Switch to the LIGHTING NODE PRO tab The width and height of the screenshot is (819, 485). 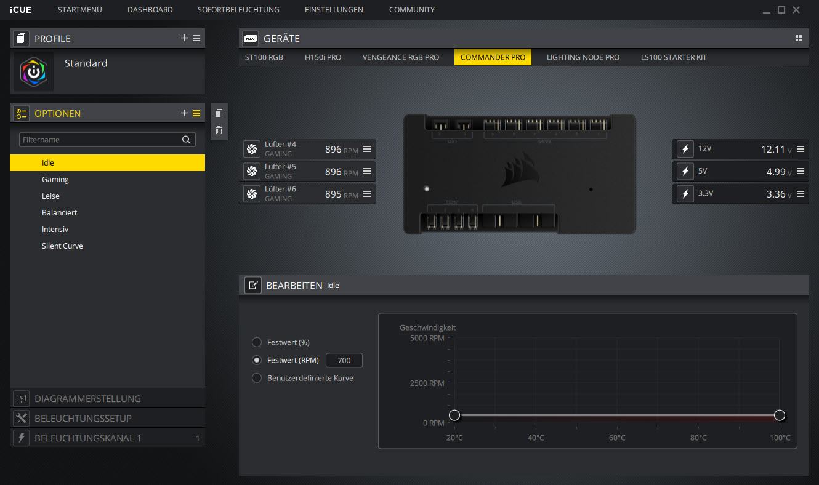click(x=583, y=57)
